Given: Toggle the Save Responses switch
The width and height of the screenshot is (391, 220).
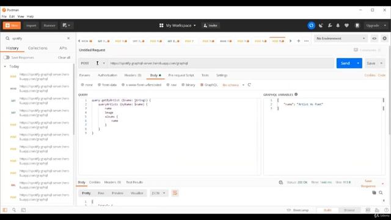Looking at the screenshot, I should 7,57.
